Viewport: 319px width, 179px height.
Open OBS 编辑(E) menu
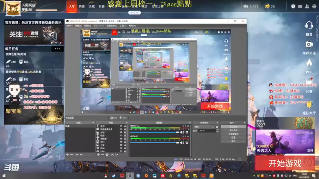[x=78, y=26]
